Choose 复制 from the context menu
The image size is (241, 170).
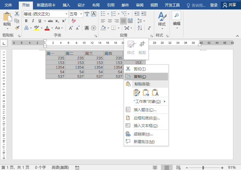[140, 76]
